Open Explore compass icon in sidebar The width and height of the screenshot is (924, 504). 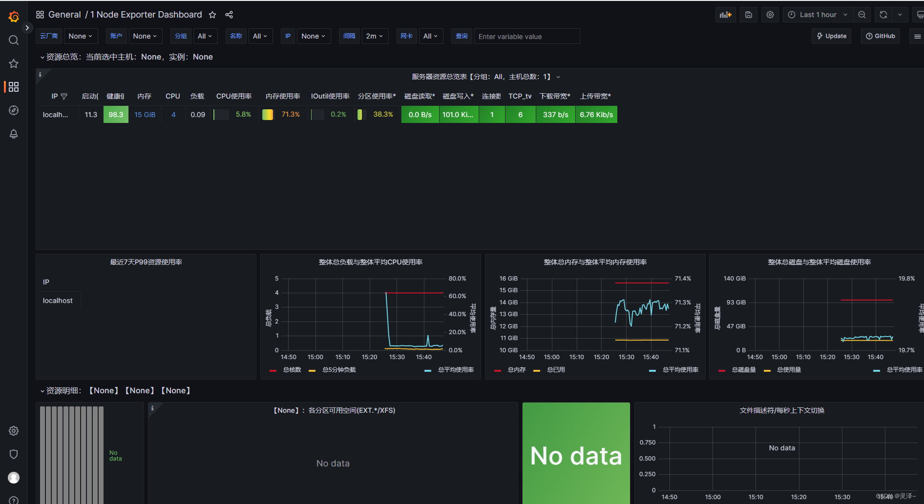point(14,110)
